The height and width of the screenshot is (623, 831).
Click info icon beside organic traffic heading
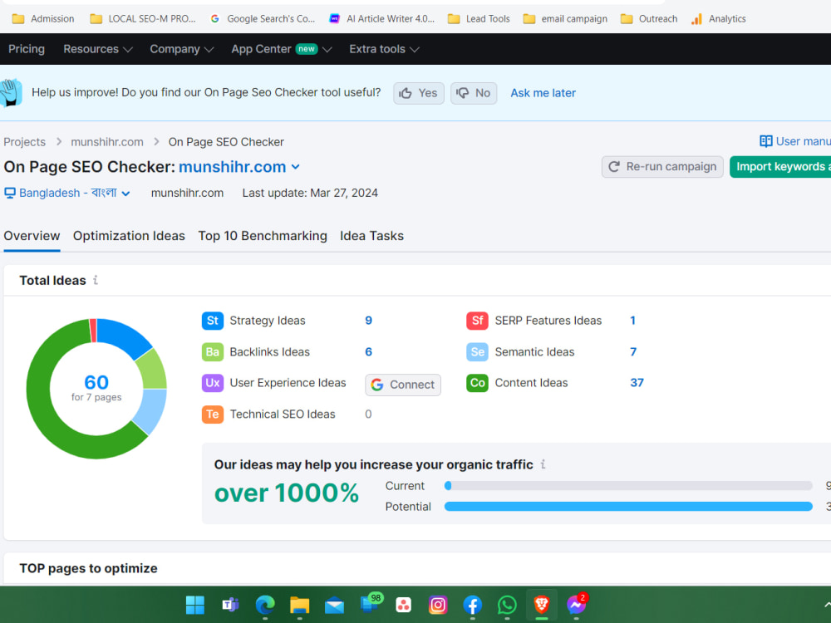(x=543, y=464)
